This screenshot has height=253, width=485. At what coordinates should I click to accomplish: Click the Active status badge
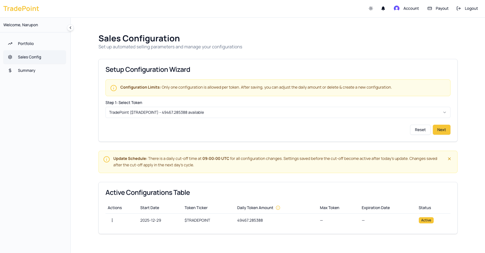coord(426,220)
